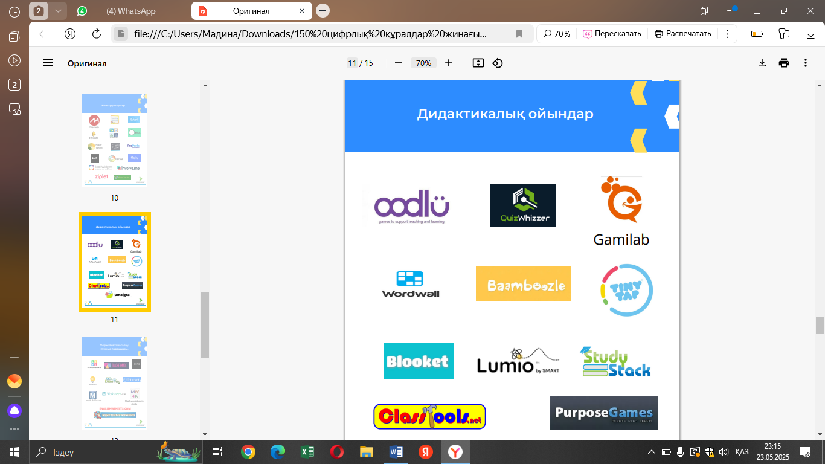Click the Дидактикалық ойындар heading

click(x=505, y=114)
